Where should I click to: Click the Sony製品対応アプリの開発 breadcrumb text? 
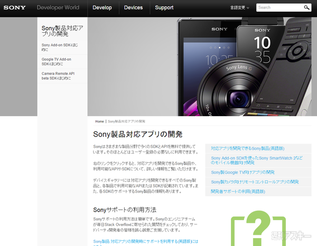126,121
